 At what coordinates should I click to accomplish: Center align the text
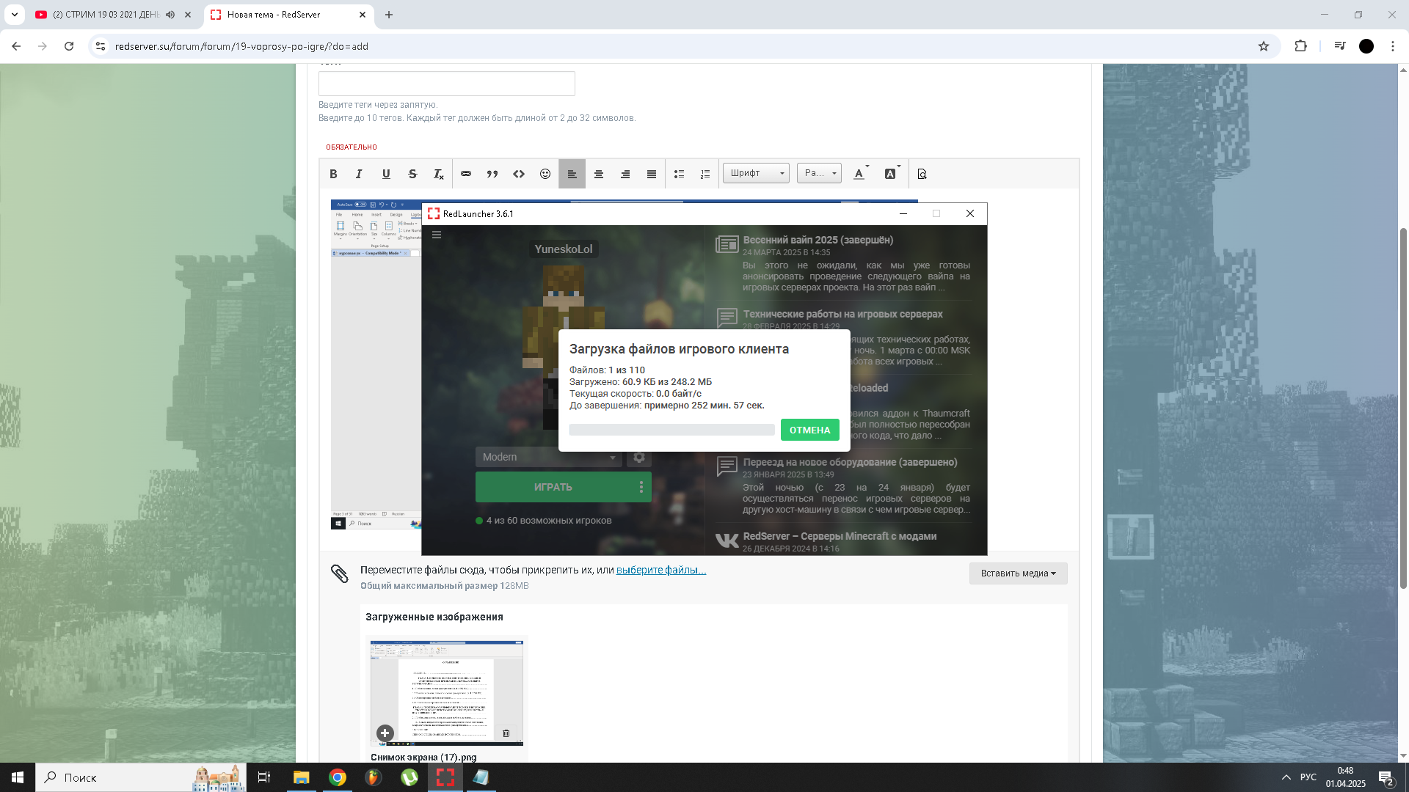point(599,174)
